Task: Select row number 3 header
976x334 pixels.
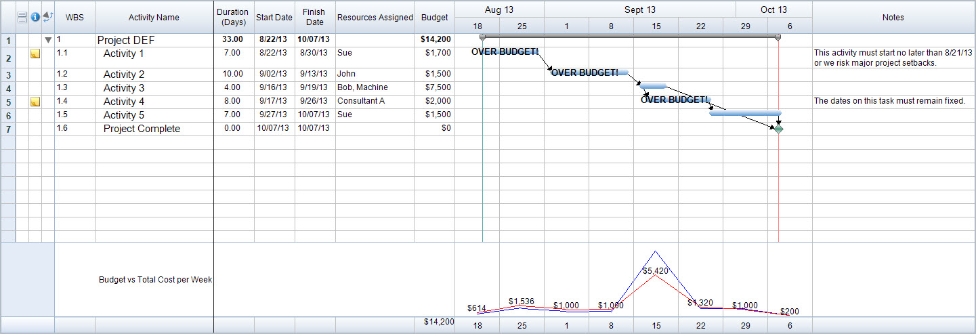Action: point(7,75)
